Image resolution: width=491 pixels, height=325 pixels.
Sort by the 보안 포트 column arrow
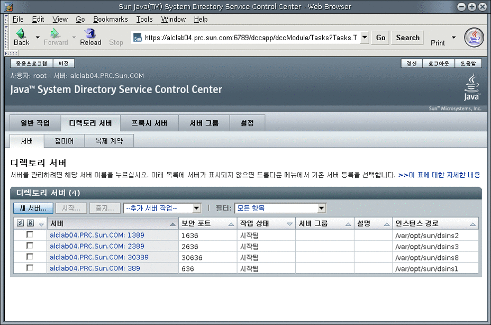click(231, 224)
